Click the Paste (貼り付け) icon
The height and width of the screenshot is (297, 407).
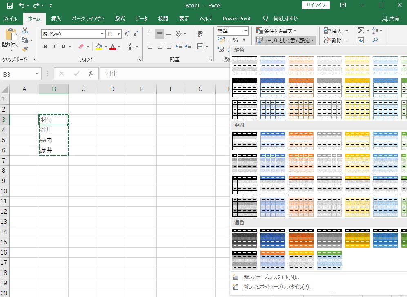11,34
